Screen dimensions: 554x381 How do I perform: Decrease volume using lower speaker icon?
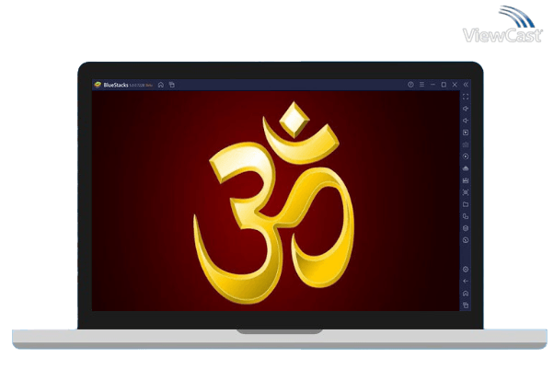(466, 121)
